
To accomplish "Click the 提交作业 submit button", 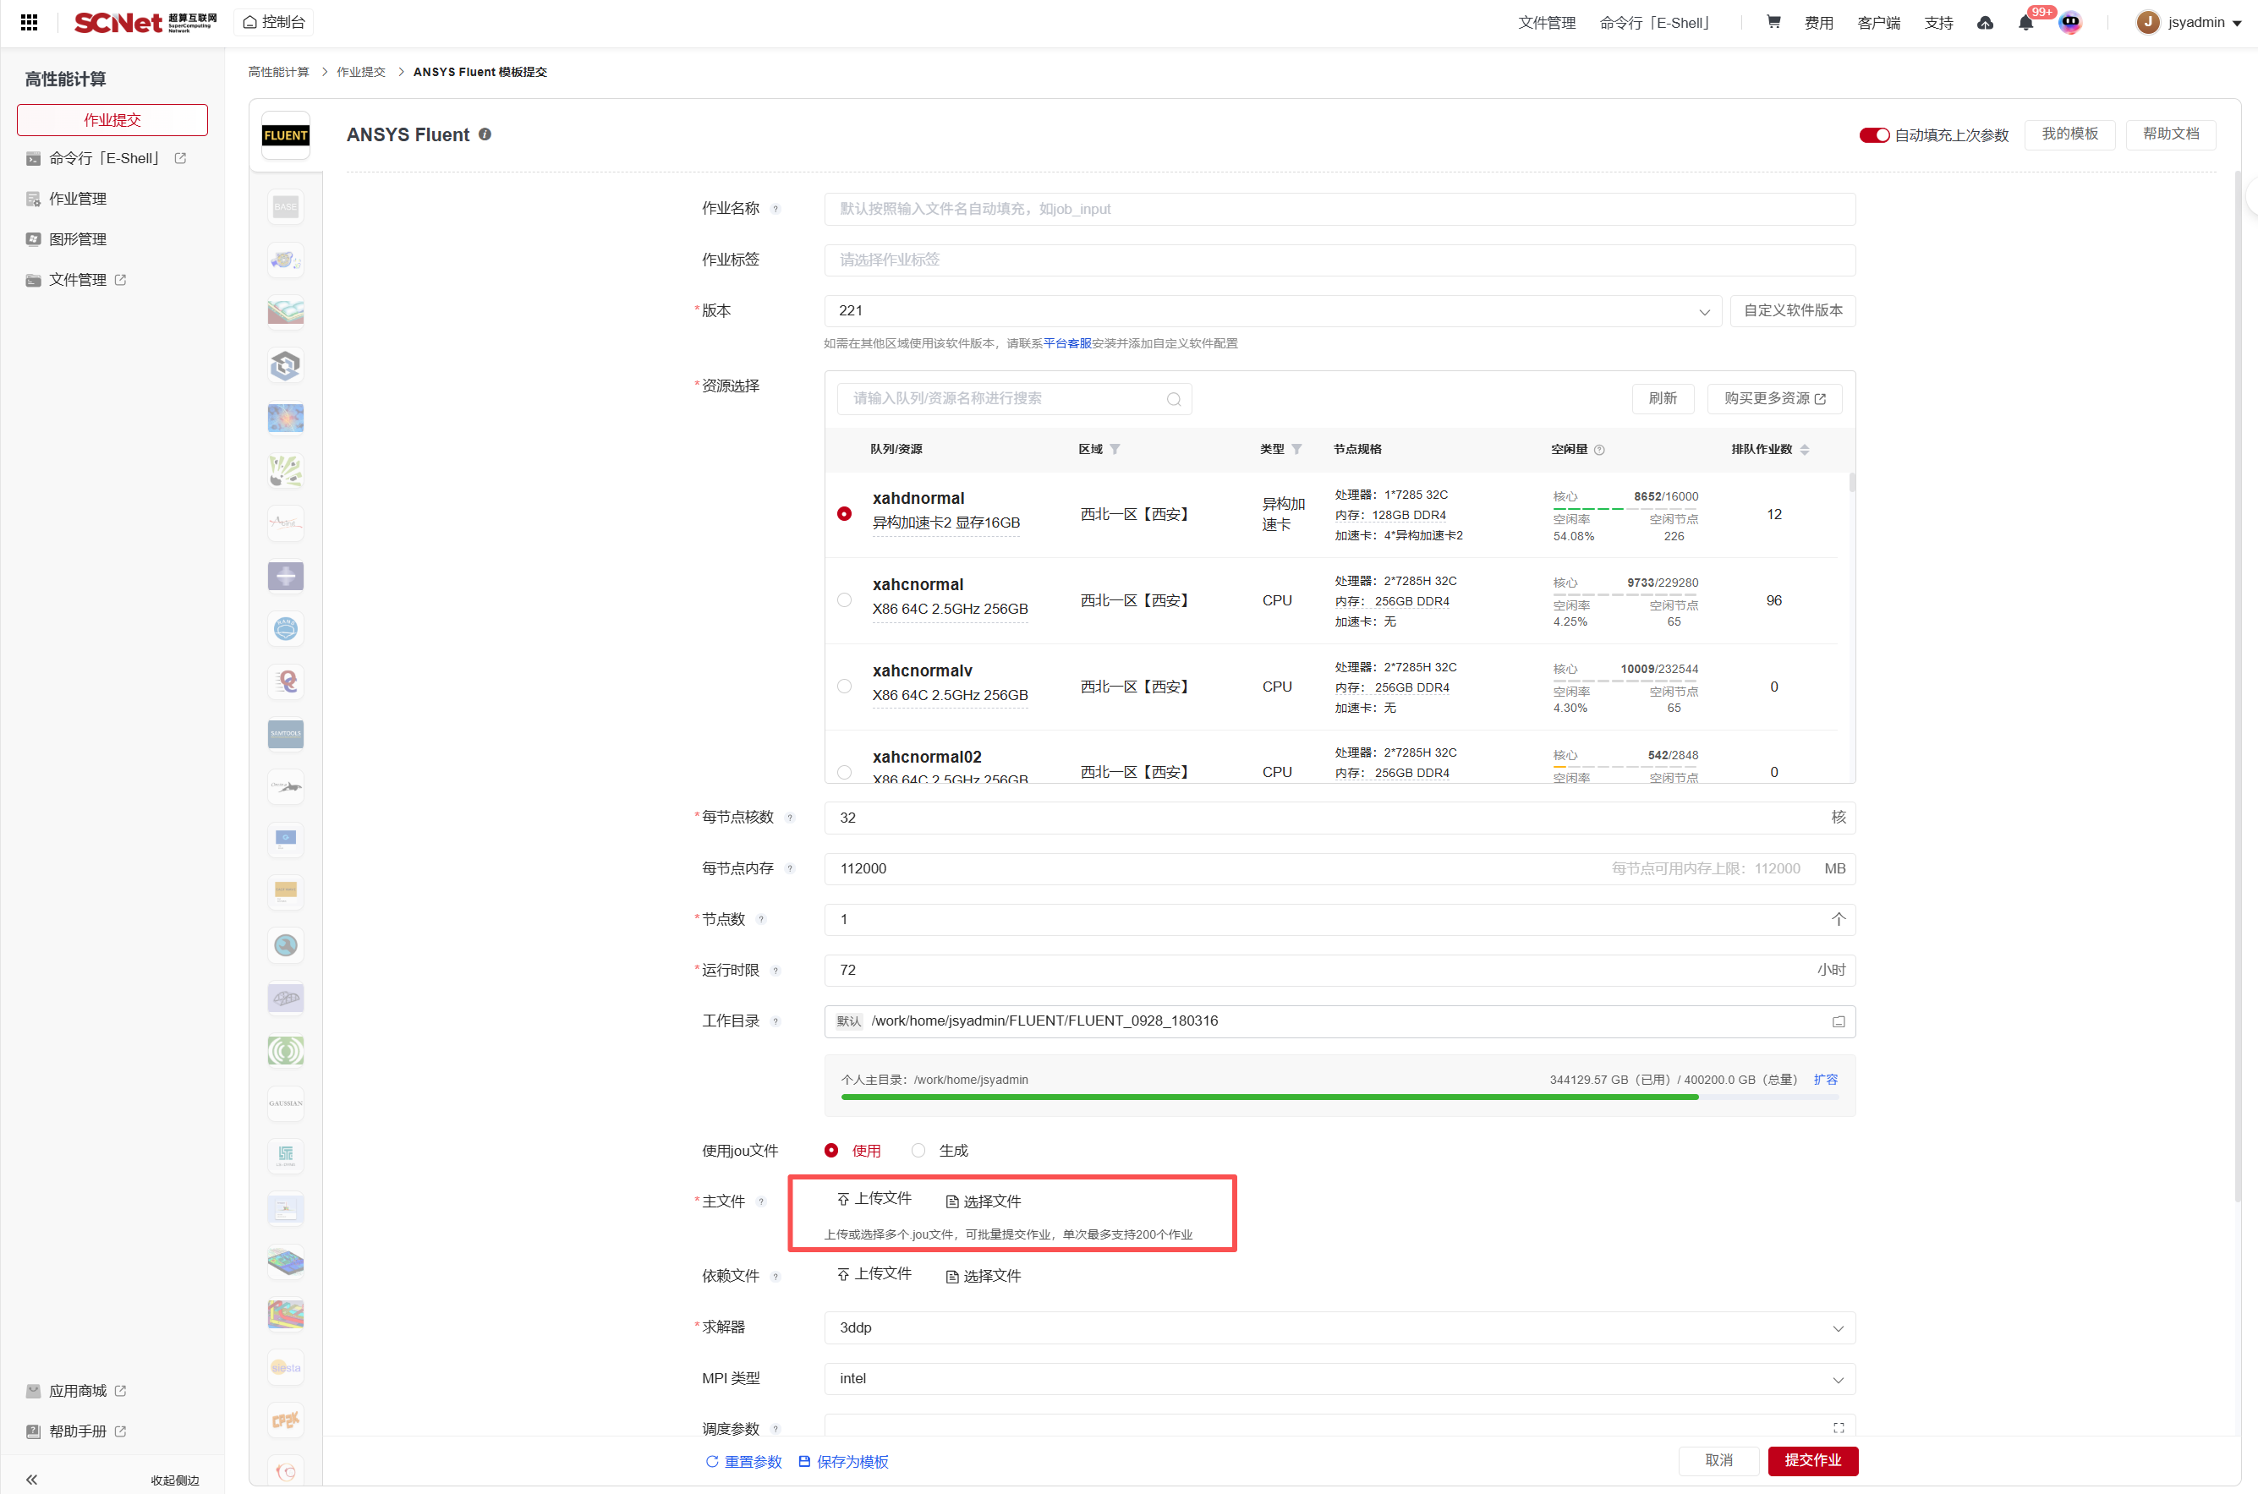I will click(x=1812, y=1459).
